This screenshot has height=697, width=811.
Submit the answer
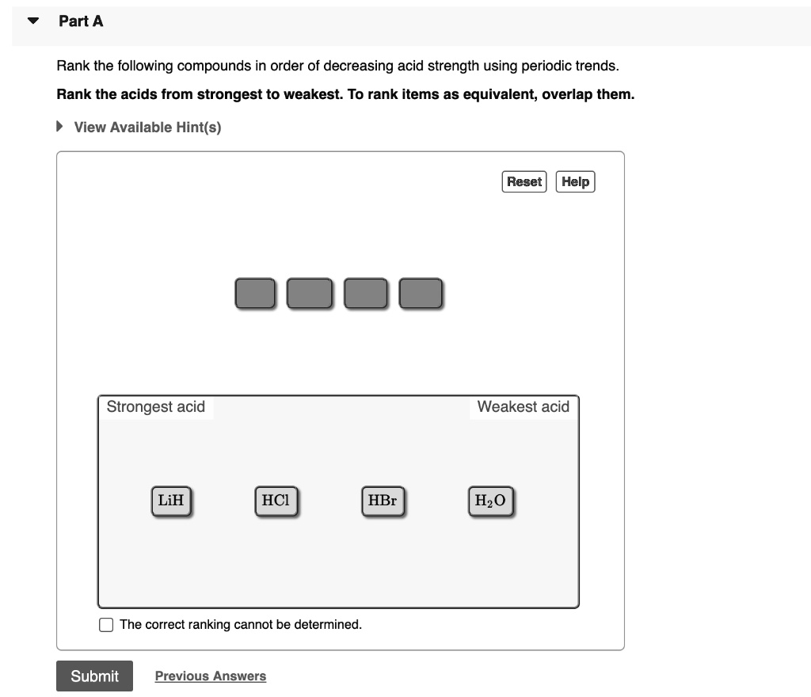pyautogui.click(x=95, y=676)
